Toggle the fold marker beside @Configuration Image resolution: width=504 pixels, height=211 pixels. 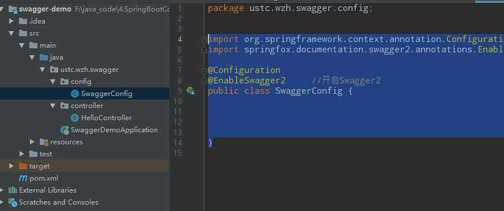[204, 70]
